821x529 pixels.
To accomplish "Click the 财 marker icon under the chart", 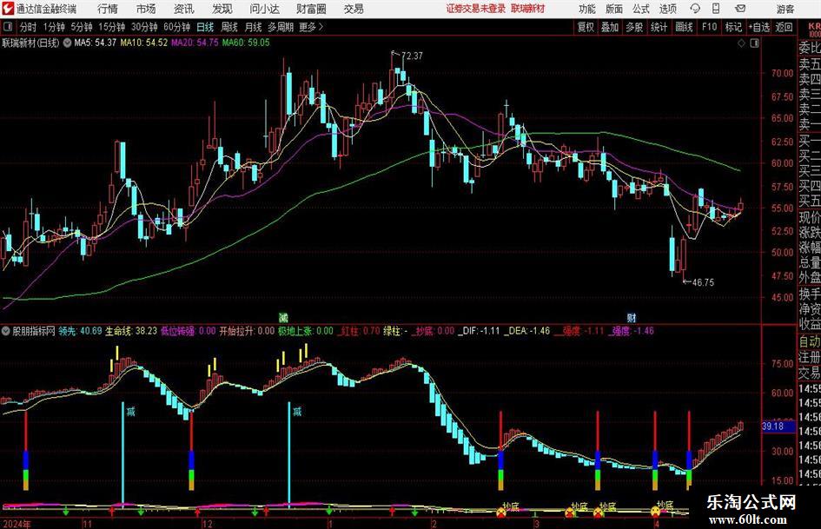I will tap(632, 317).
